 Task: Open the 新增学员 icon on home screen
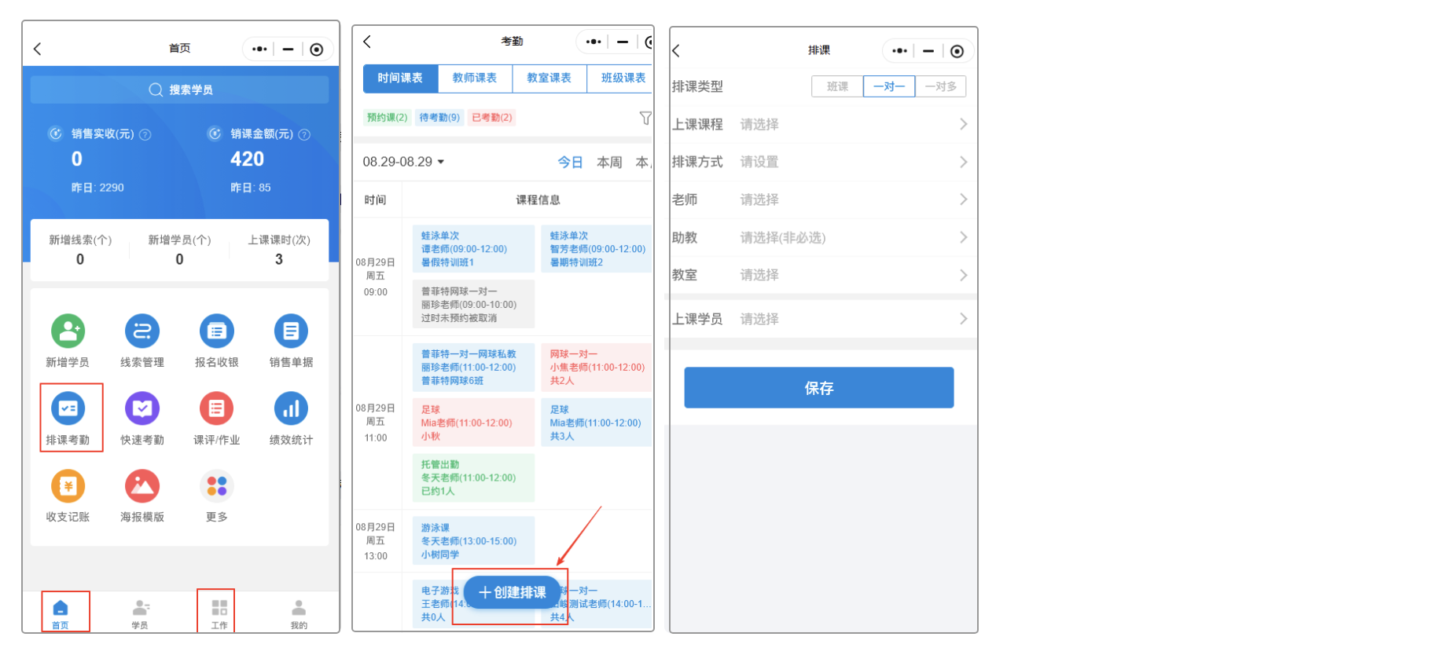click(x=68, y=331)
